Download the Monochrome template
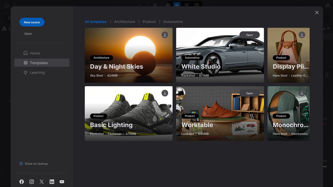 click(302, 93)
